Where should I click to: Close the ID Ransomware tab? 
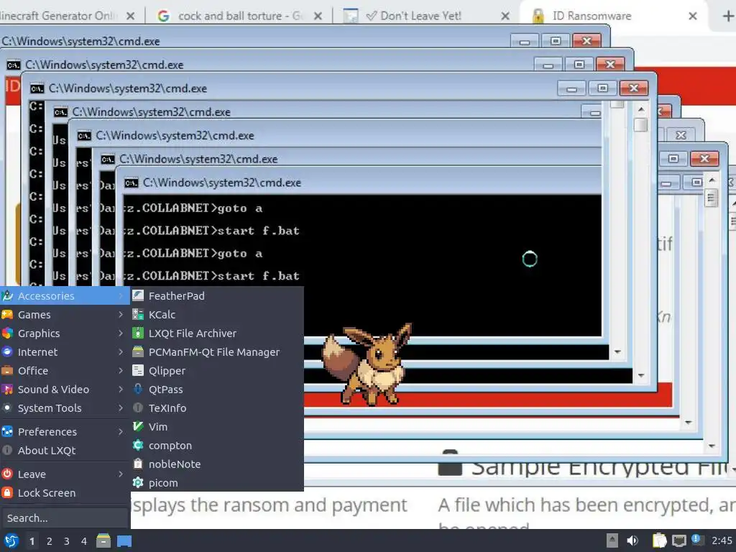pos(692,17)
